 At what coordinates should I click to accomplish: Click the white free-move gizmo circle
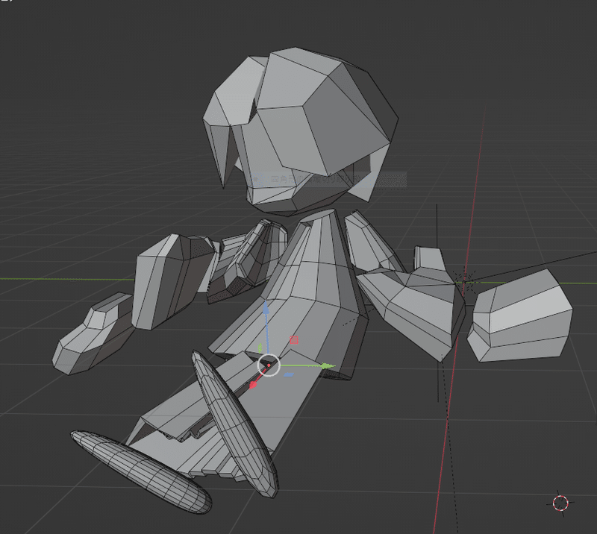pyautogui.click(x=269, y=365)
